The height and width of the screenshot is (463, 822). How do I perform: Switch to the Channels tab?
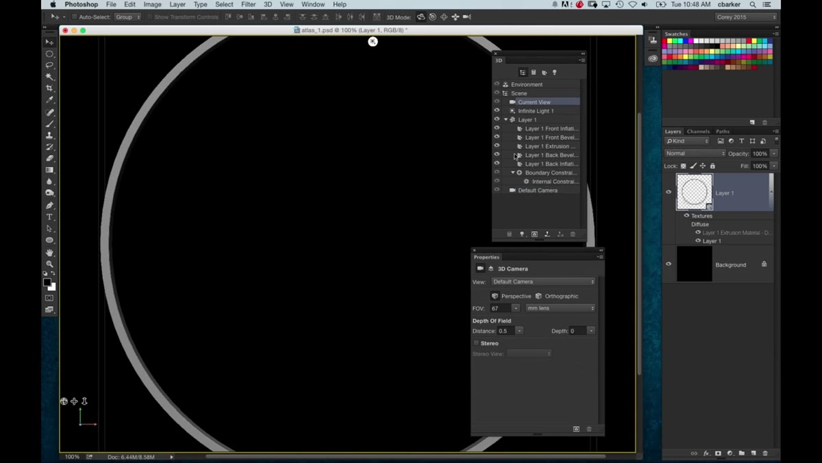tap(698, 132)
